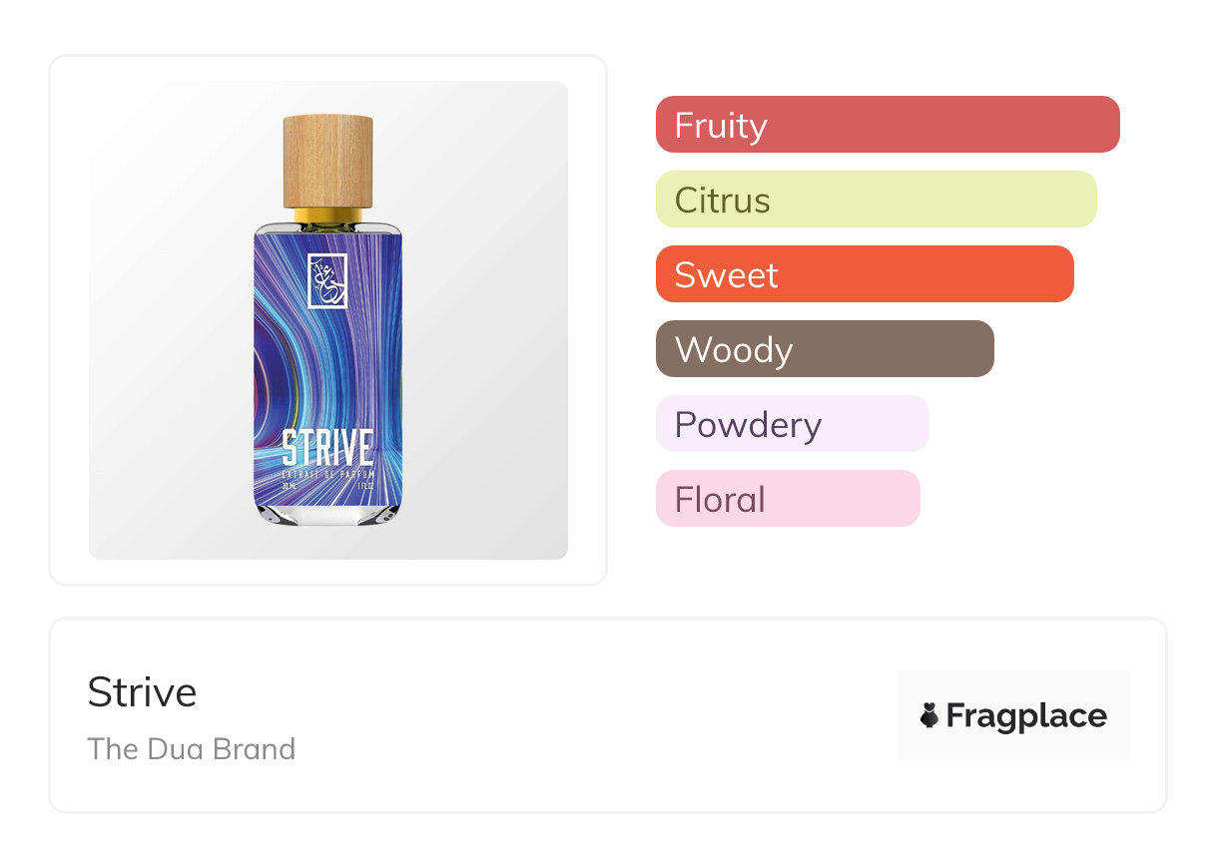This screenshot has height=862, width=1216.
Task: Click the Dua emblem on the bottle
Action: (327, 281)
